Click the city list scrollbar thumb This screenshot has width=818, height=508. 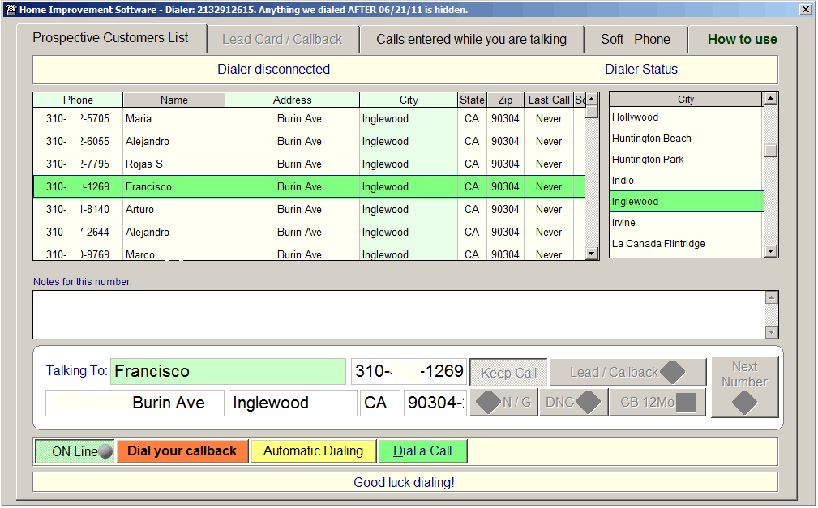pos(770,150)
